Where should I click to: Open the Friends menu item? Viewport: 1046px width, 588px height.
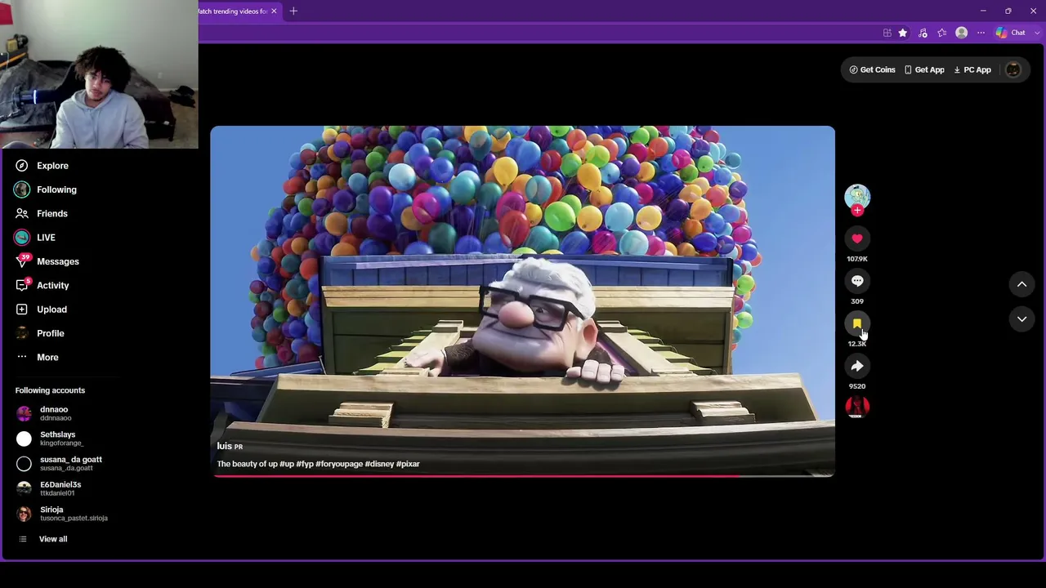pyautogui.click(x=52, y=214)
